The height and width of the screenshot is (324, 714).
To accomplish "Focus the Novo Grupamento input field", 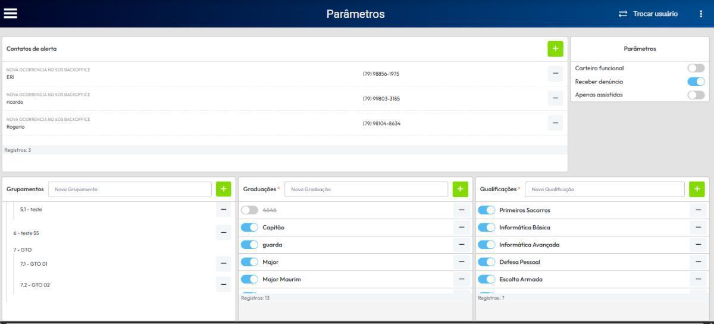I will (x=130, y=189).
